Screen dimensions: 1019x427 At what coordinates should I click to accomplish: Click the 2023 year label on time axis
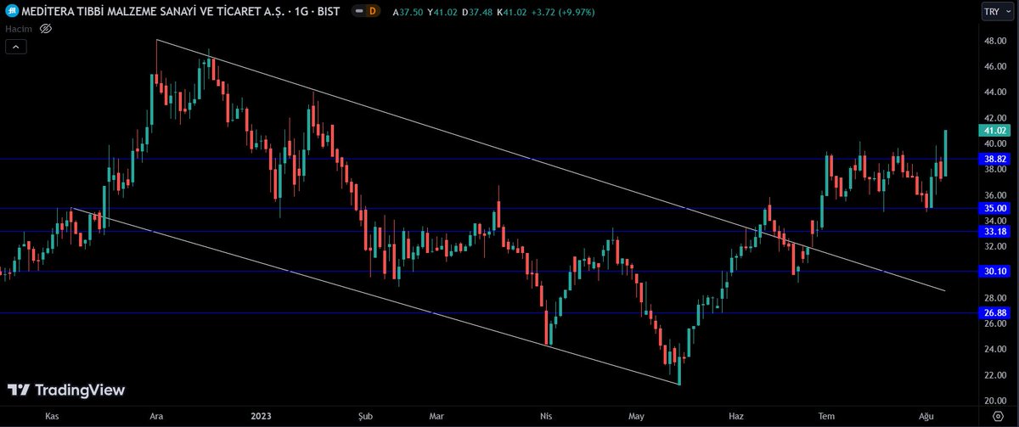(260, 417)
